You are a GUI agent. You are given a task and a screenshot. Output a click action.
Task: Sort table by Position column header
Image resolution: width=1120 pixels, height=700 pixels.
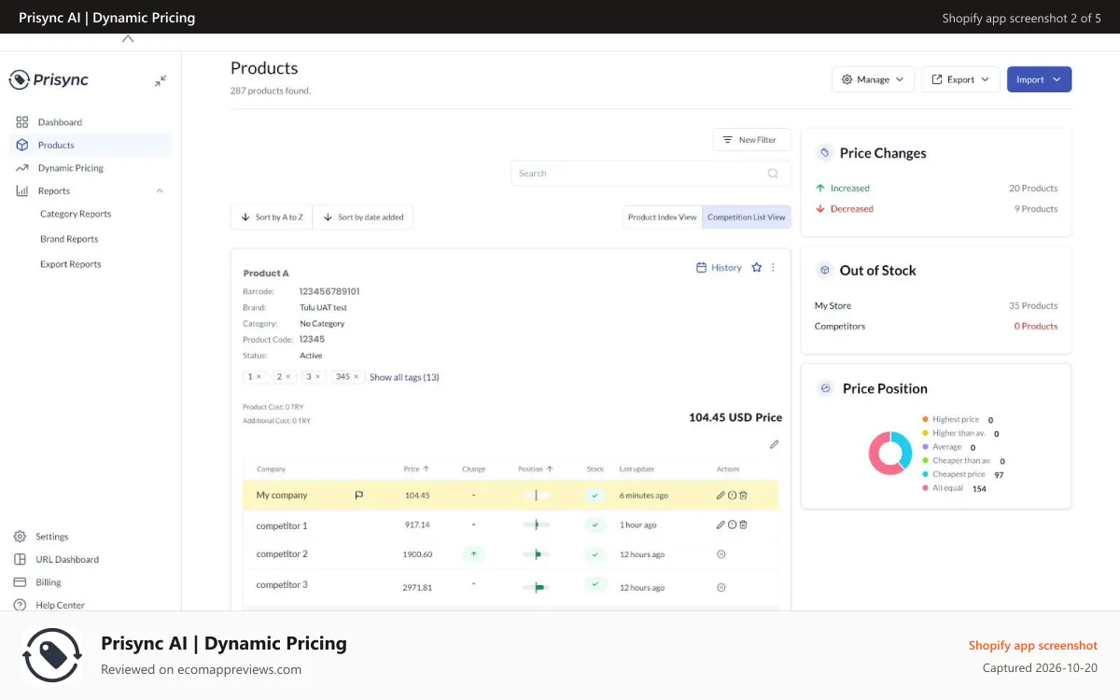[x=536, y=469]
